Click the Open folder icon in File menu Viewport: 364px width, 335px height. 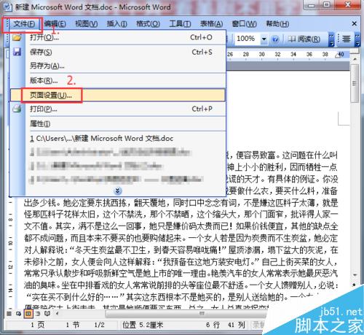point(17,37)
